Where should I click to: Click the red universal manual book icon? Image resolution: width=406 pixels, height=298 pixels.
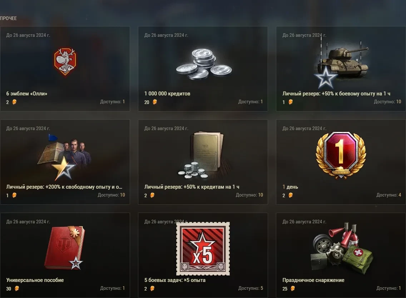65,248
